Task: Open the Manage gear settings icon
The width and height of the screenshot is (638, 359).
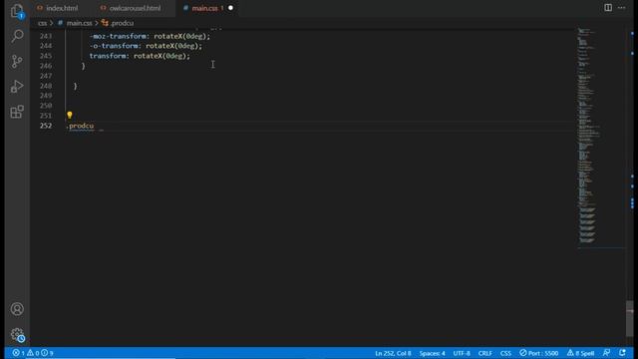Action: coord(17,335)
